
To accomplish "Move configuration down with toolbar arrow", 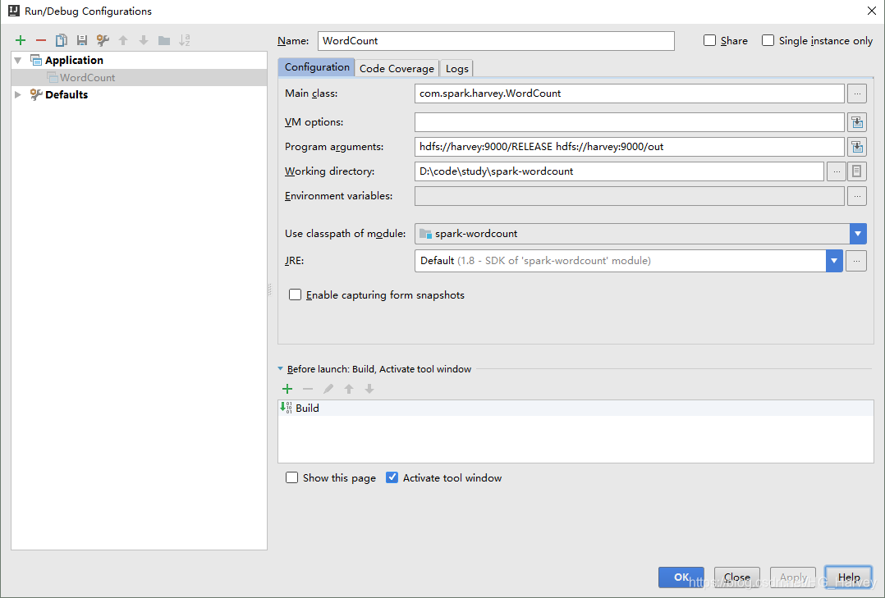I will point(144,40).
